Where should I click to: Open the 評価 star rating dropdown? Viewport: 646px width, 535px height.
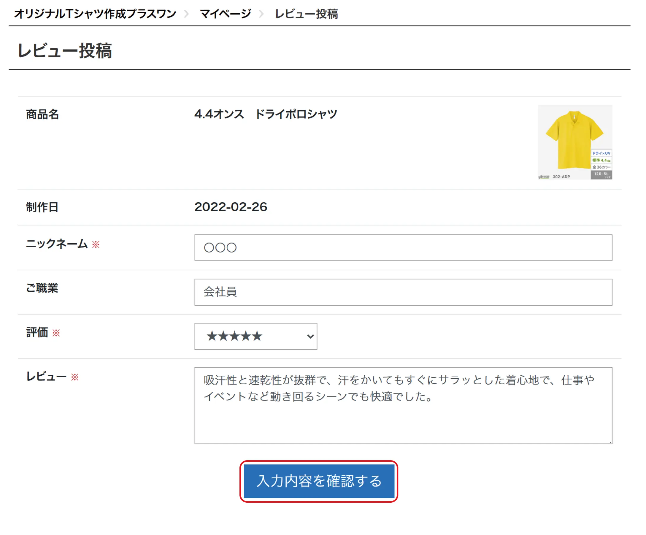click(255, 336)
